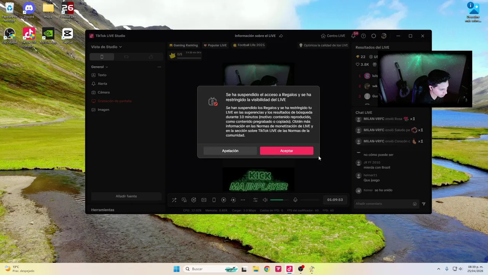
Task: Mute the microphone
Action: coord(295,200)
